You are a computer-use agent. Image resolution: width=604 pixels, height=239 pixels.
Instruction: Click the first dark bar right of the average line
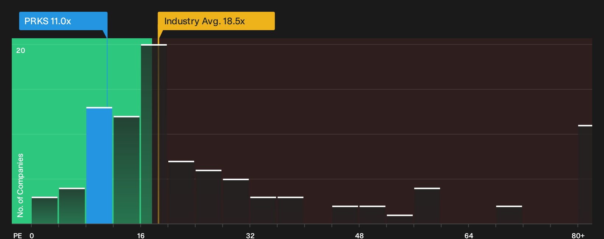(x=181, y=192)
